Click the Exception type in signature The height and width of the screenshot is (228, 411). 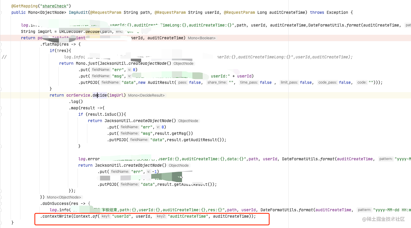[337, 12]
